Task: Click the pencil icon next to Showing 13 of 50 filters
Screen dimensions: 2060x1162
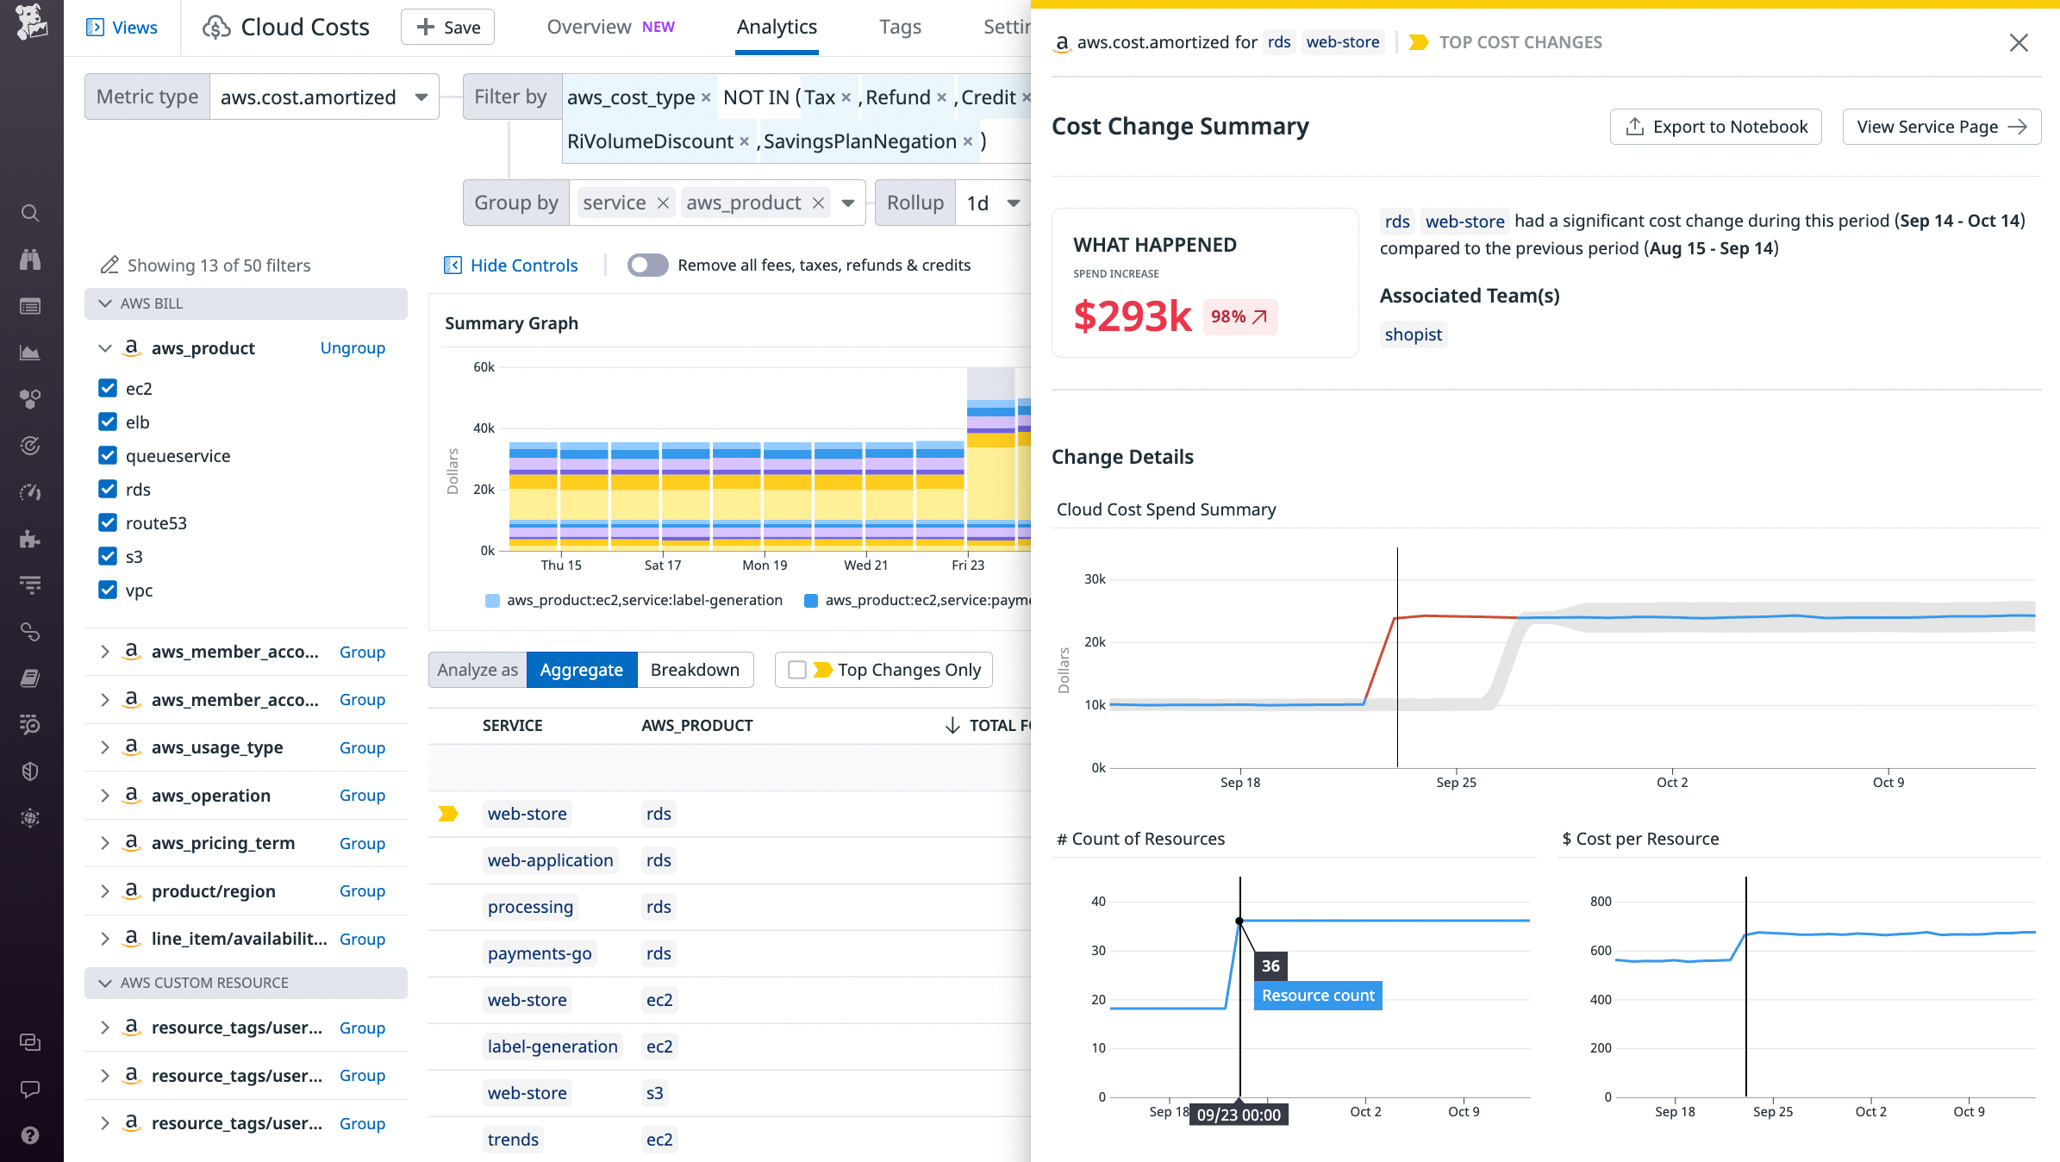Action: pos(109,265)
